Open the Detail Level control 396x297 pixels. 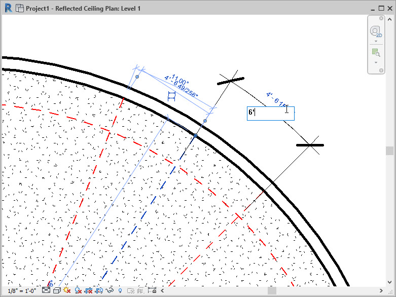(47, 290)
